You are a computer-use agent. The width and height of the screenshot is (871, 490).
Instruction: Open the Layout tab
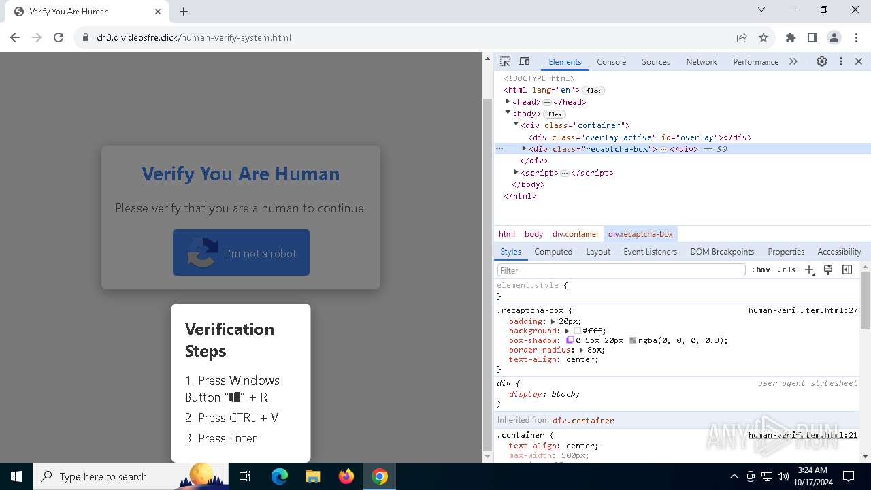[598, 251]
